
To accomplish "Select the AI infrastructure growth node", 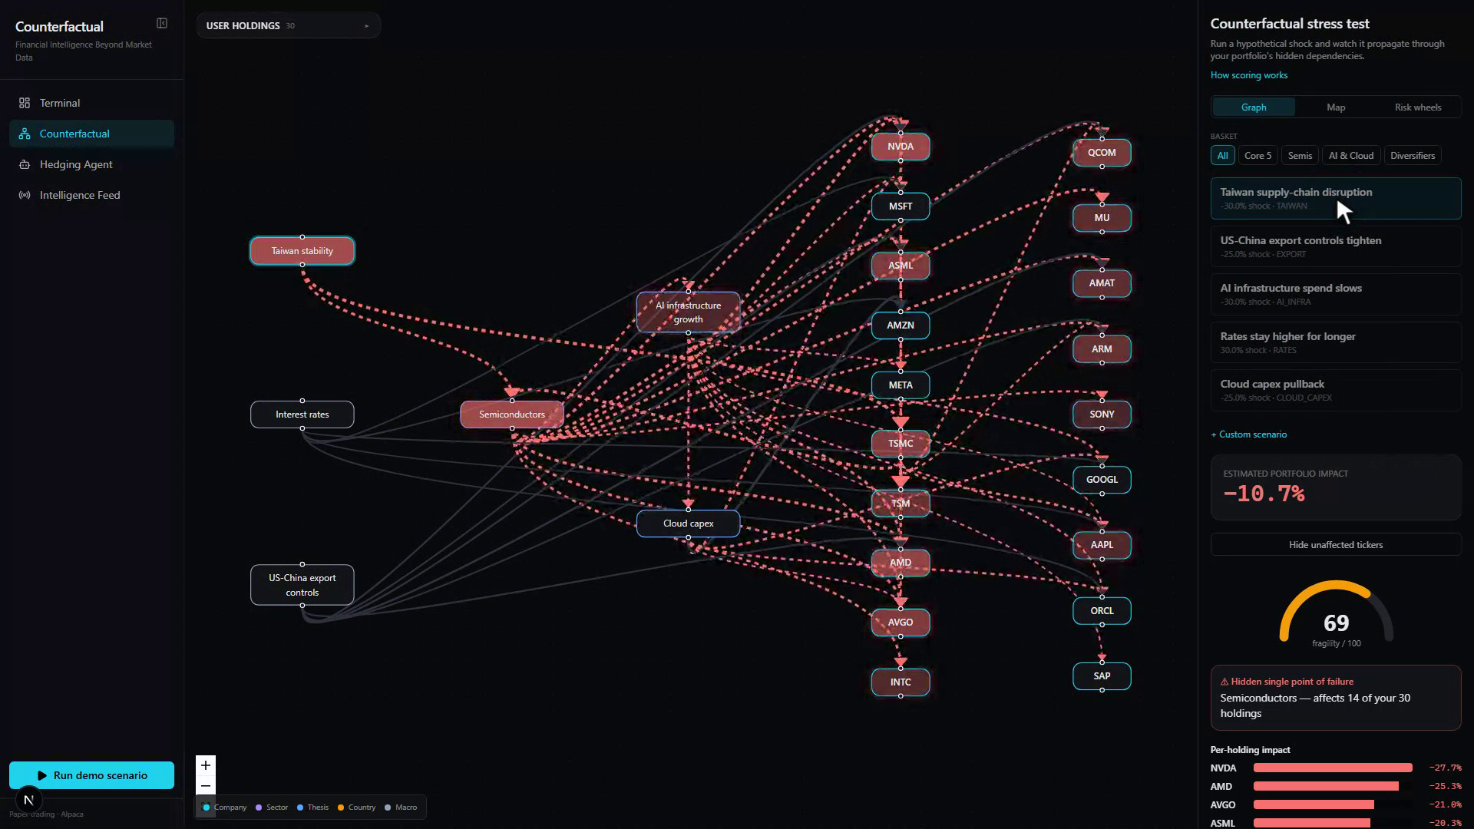I will pos(689,312).
